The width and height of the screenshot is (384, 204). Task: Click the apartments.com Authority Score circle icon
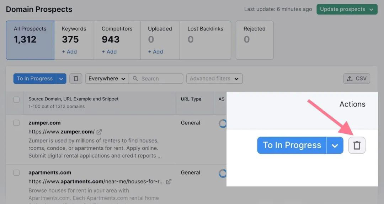(x=223, y=173)
